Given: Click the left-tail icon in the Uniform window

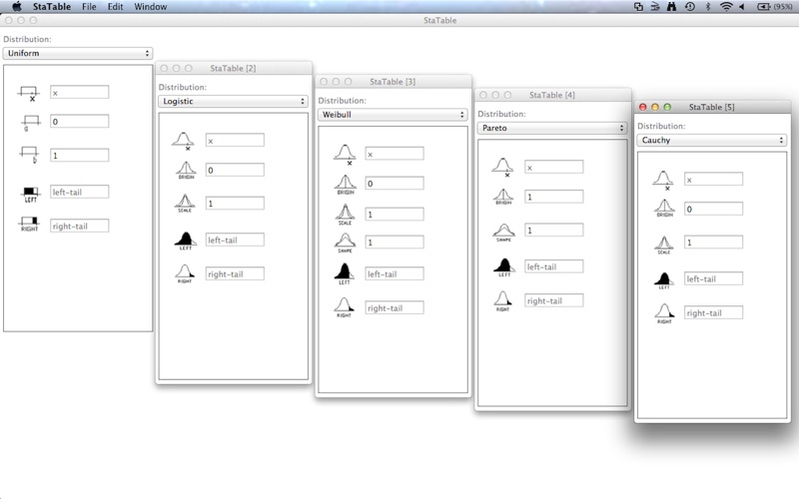Looking at the screenshot, I should click(x=30, y=192).
